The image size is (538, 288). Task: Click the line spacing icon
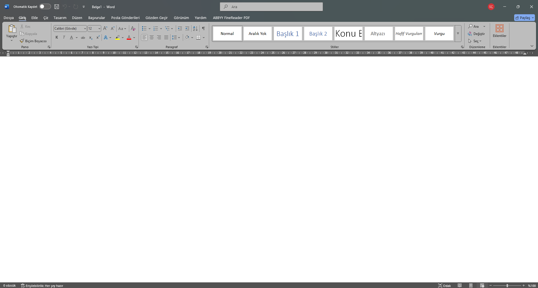(x=174, y=37)
